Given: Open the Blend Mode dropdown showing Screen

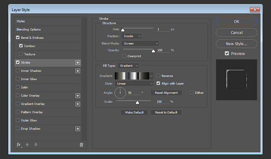Looking at the screenshot, I should (x=140, y=43).
